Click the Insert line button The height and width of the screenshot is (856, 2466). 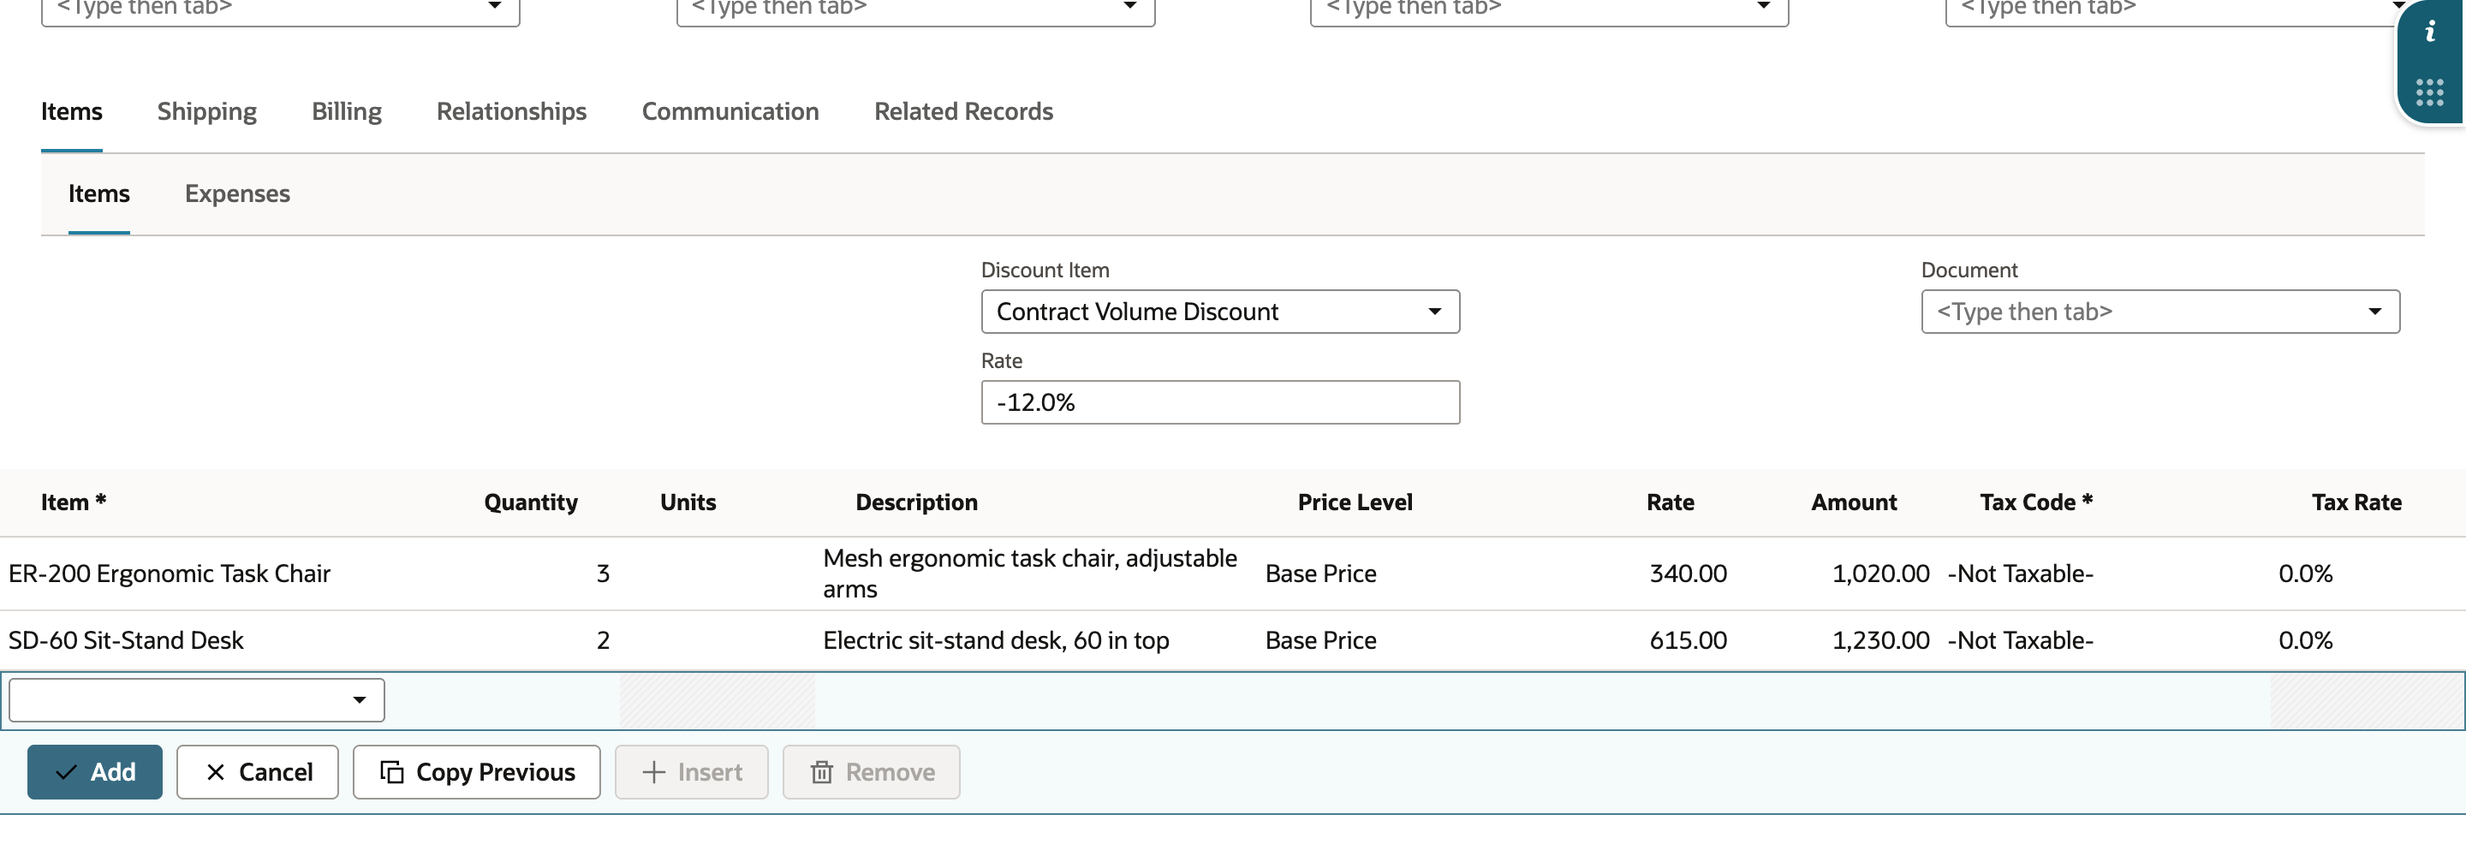click(x=691, y=772)
